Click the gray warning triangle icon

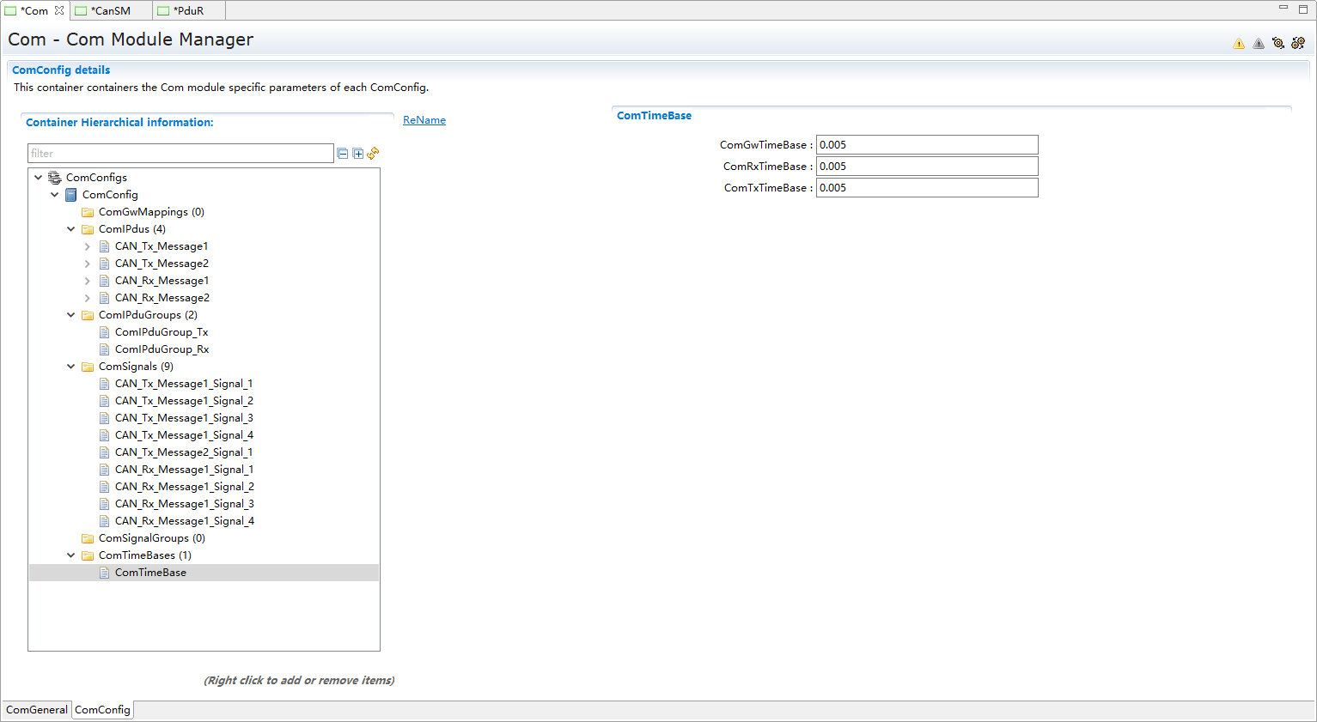pyautogui.click(x=1259, y=44)
